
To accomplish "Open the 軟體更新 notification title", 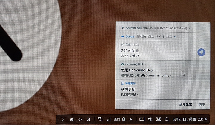I will point(128,89).
